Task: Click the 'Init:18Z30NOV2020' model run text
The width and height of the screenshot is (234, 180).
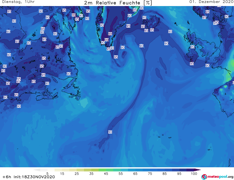Action: [x=34, y=177]
